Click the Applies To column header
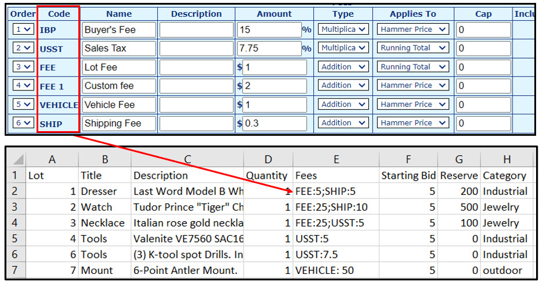 coord(413,14)
